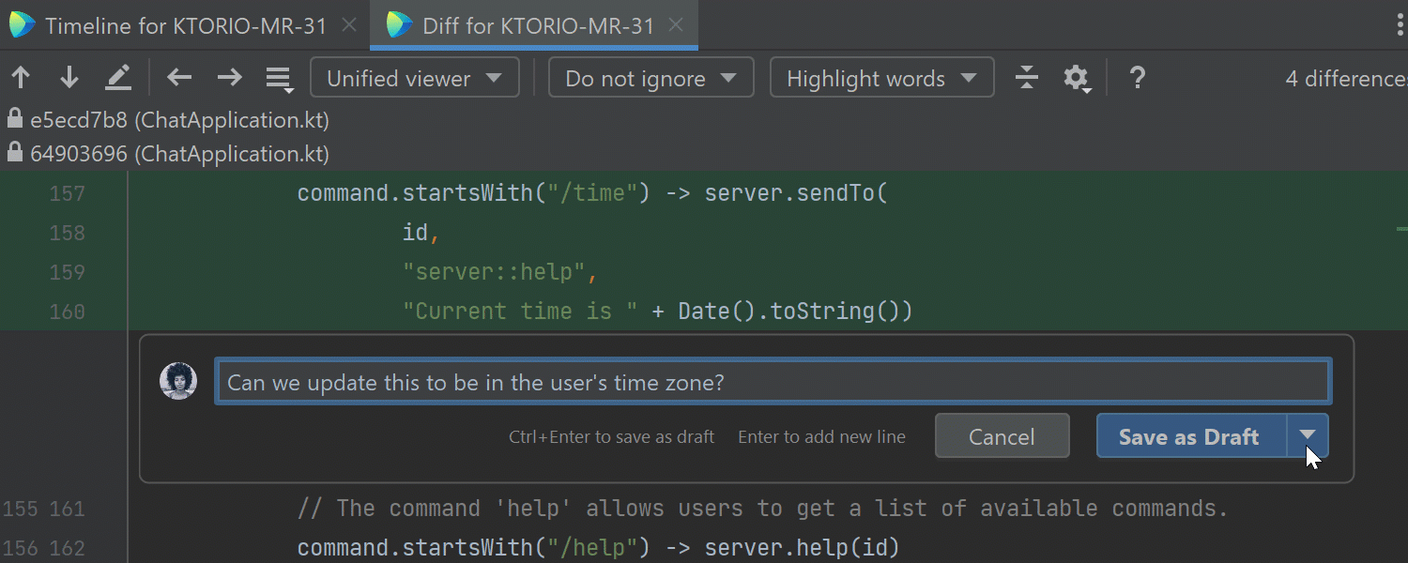Open diff settings gear icon
1408x563 pixels.
(1076, 78)
